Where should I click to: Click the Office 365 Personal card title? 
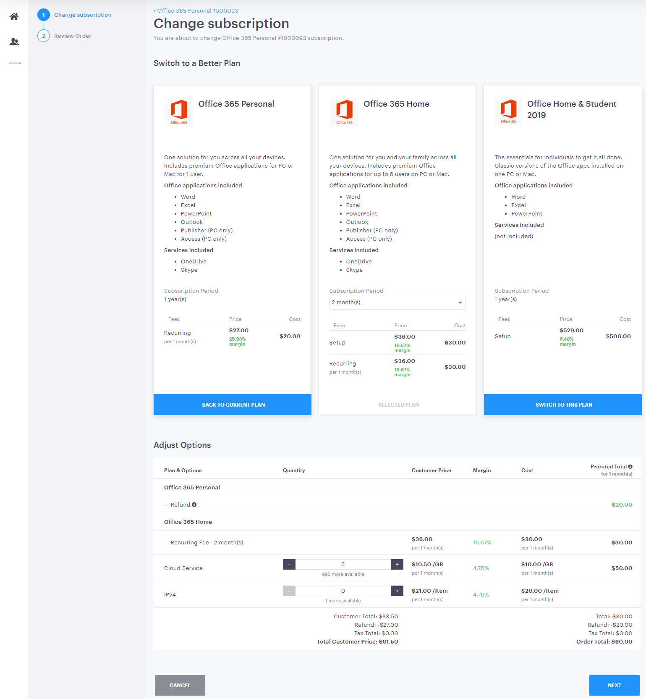point(236,104)
